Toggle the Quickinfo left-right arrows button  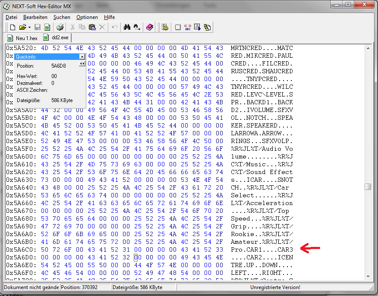point(82,64)
